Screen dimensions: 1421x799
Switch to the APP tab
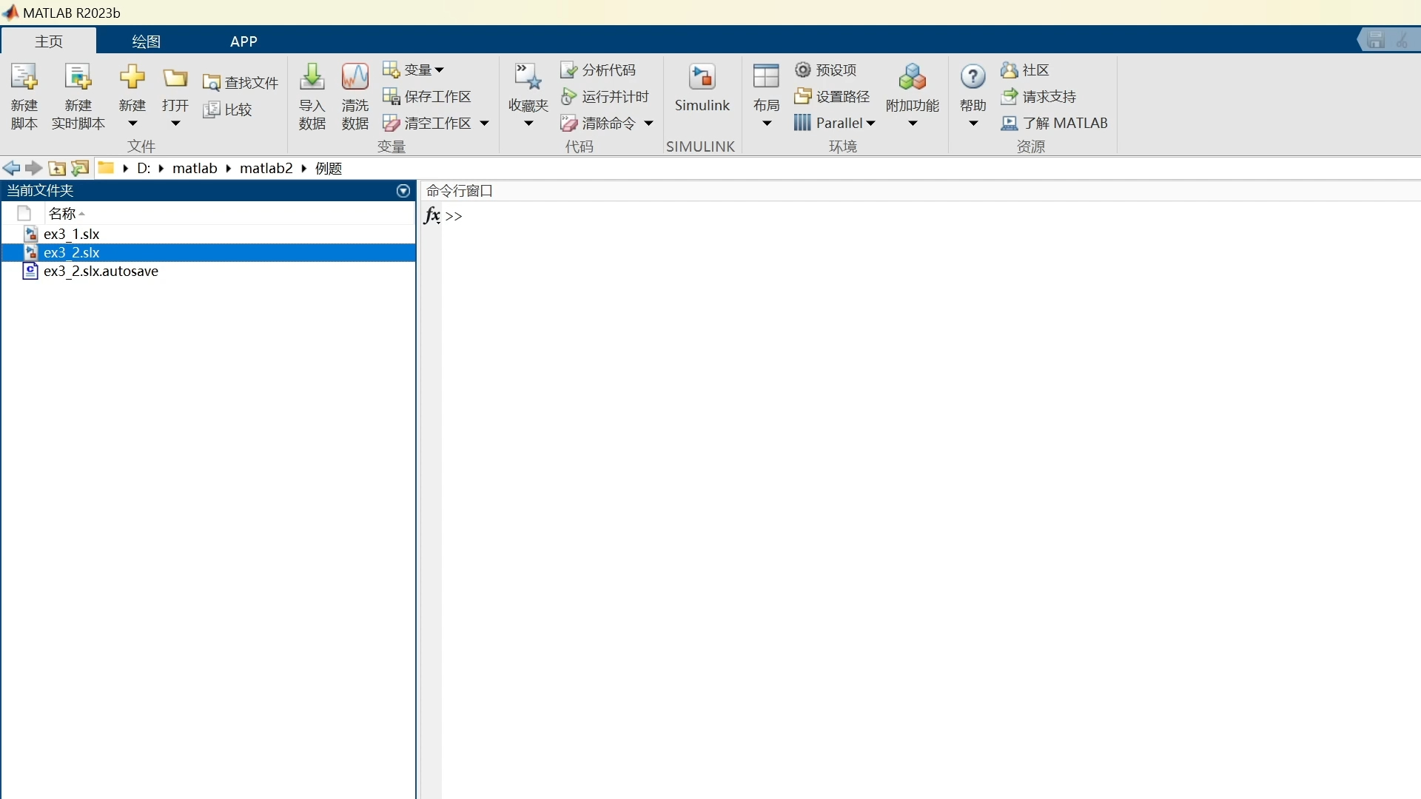[243, 41]
